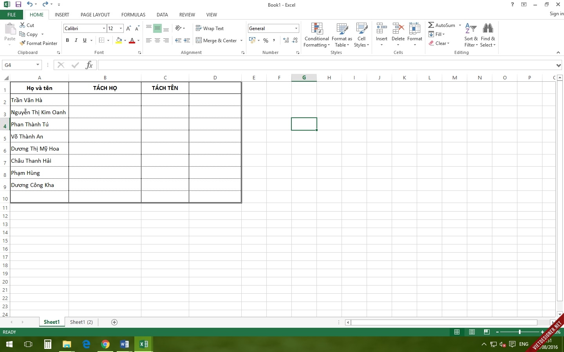Toggle Italic formatting
Viewport: 564px width, 352px height.
pos(76,40)
